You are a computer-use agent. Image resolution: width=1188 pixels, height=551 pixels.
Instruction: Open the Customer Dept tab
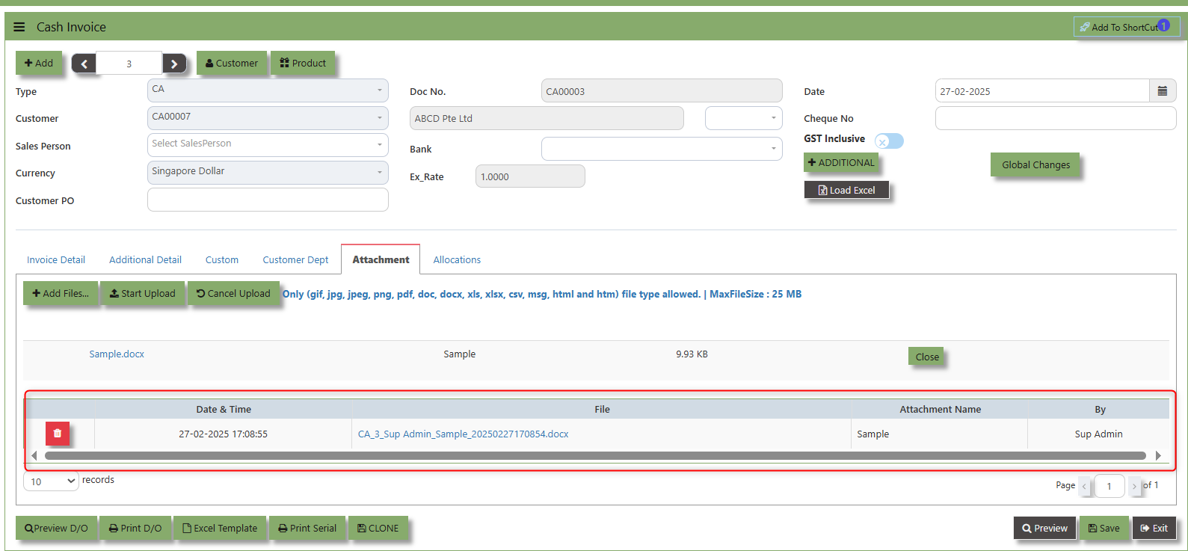295,260
